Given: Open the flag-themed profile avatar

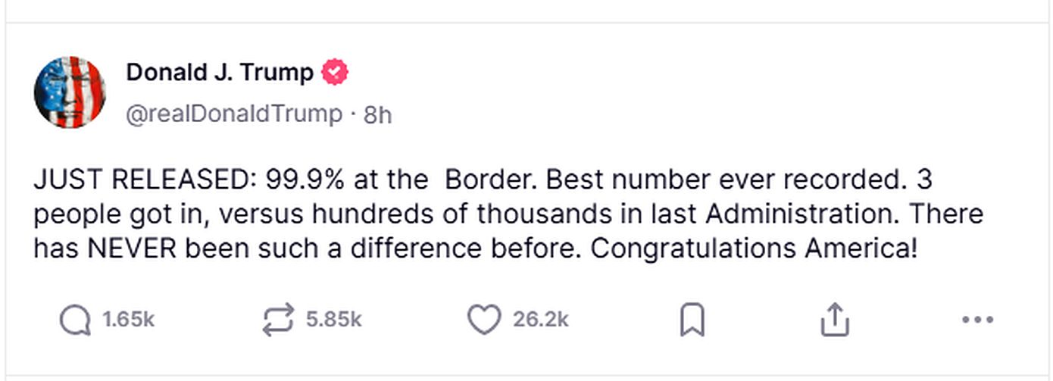Looking at the screenshot, I should tap(70, 92).
